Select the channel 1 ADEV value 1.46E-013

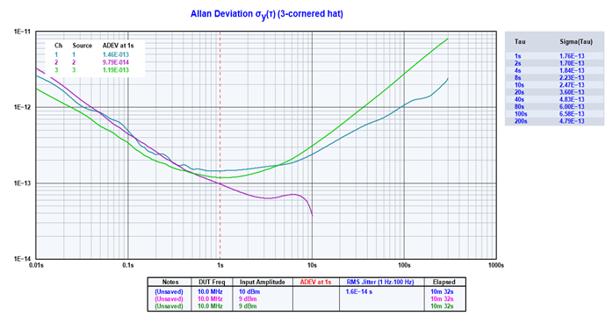(116, 54)
